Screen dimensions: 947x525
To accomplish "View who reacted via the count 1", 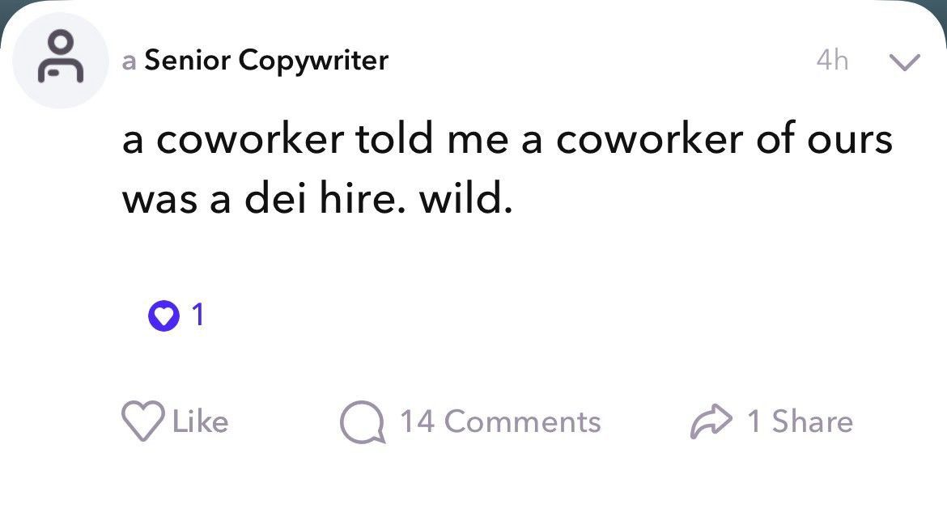I will tap(197, 315).
